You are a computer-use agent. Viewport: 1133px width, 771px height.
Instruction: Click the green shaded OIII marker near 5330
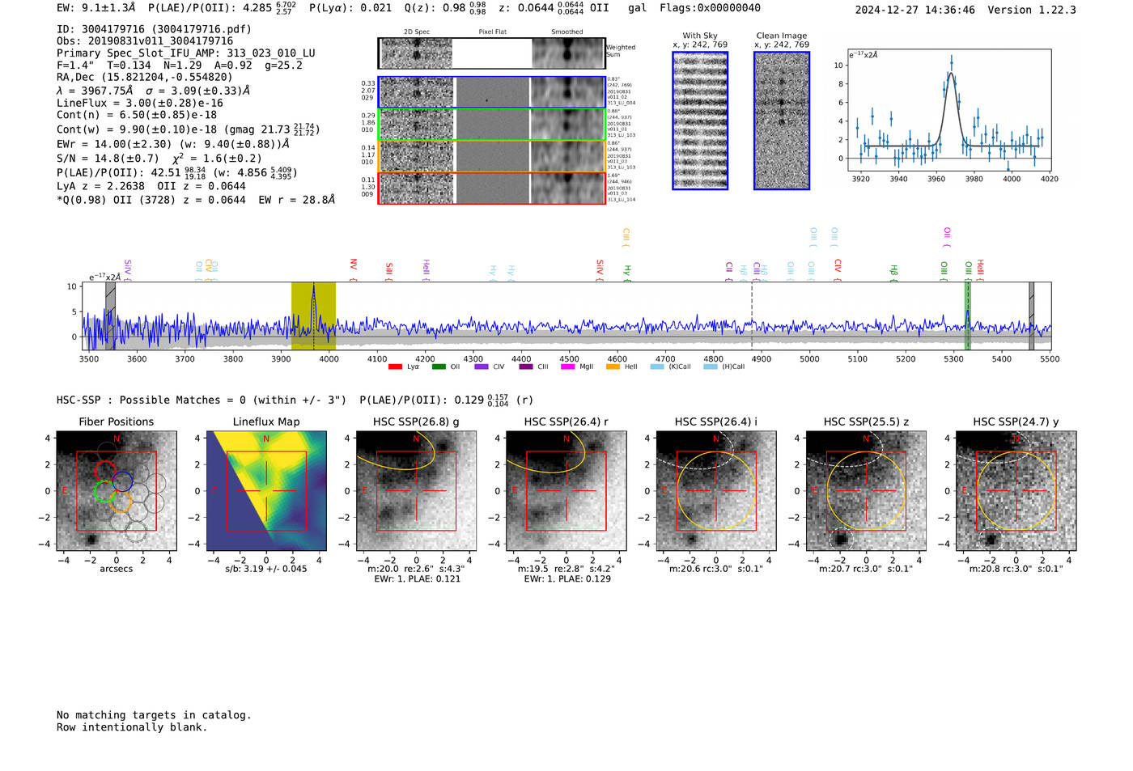click(x=967, y=316)
